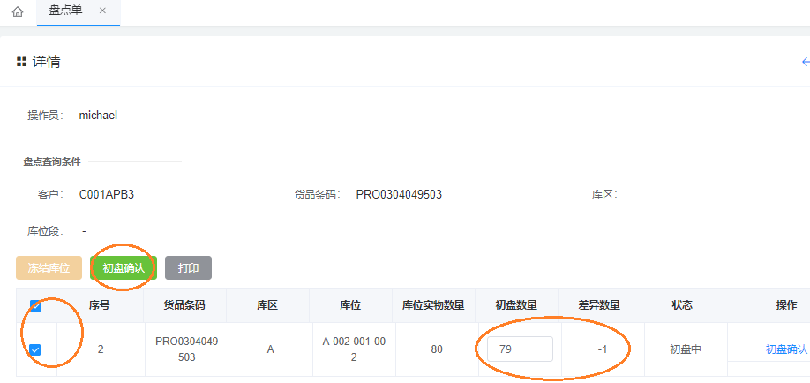This screenshot has width=810, height=383.
Task: Click the 打印 button
Action: click(188, 268)
